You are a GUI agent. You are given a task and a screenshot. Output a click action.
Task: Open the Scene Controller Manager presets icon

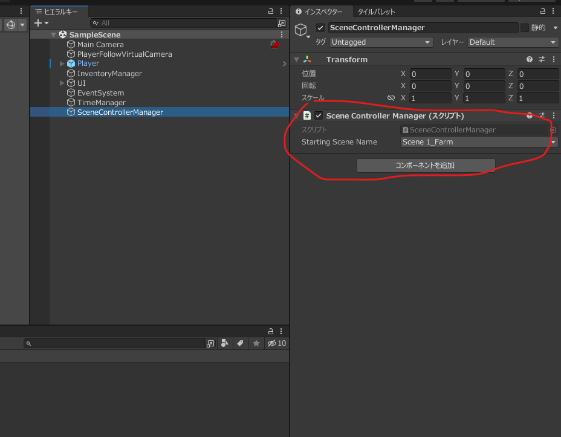pyautogui.click(x=542, y=115)
